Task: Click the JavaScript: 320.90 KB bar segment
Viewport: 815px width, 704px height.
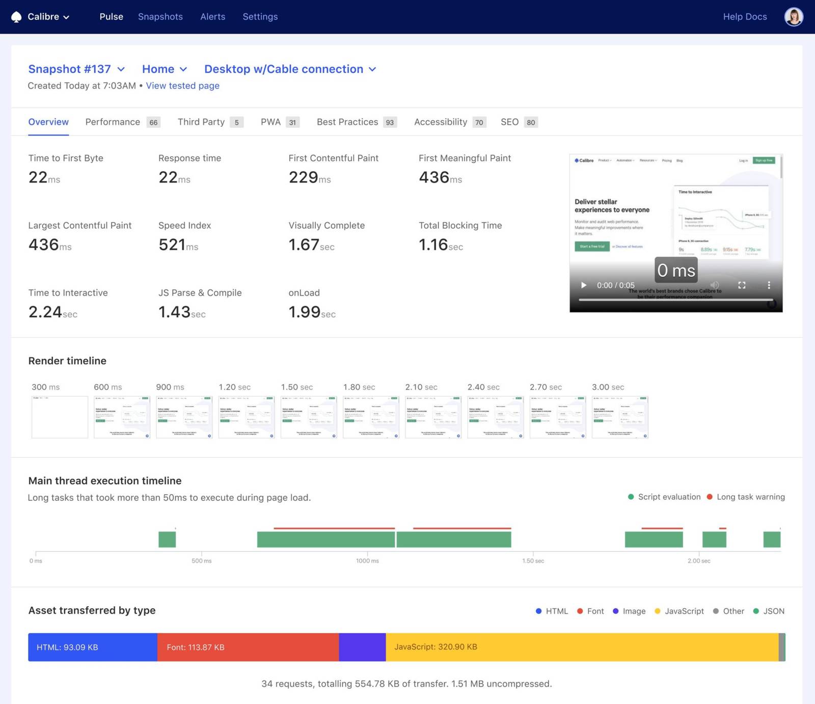Action: pyautogui.click(x=582, y=647)
